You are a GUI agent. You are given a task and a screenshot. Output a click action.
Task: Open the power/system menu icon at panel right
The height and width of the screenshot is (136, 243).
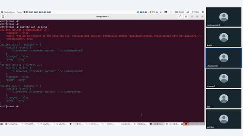[203, 12]
